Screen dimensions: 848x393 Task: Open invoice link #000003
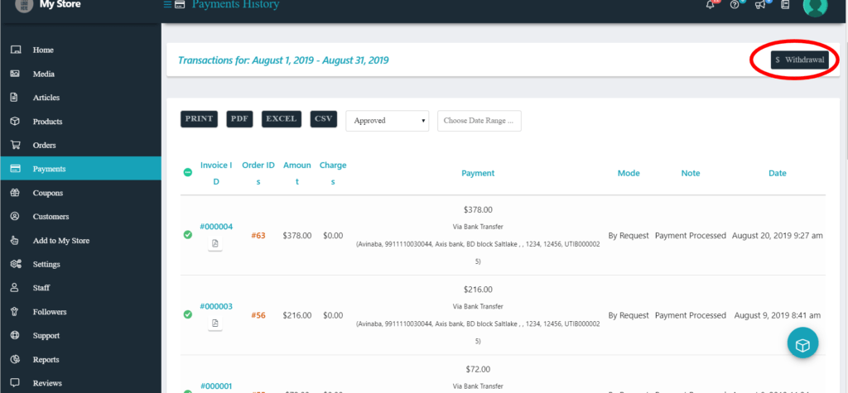(x=216, y=306)
